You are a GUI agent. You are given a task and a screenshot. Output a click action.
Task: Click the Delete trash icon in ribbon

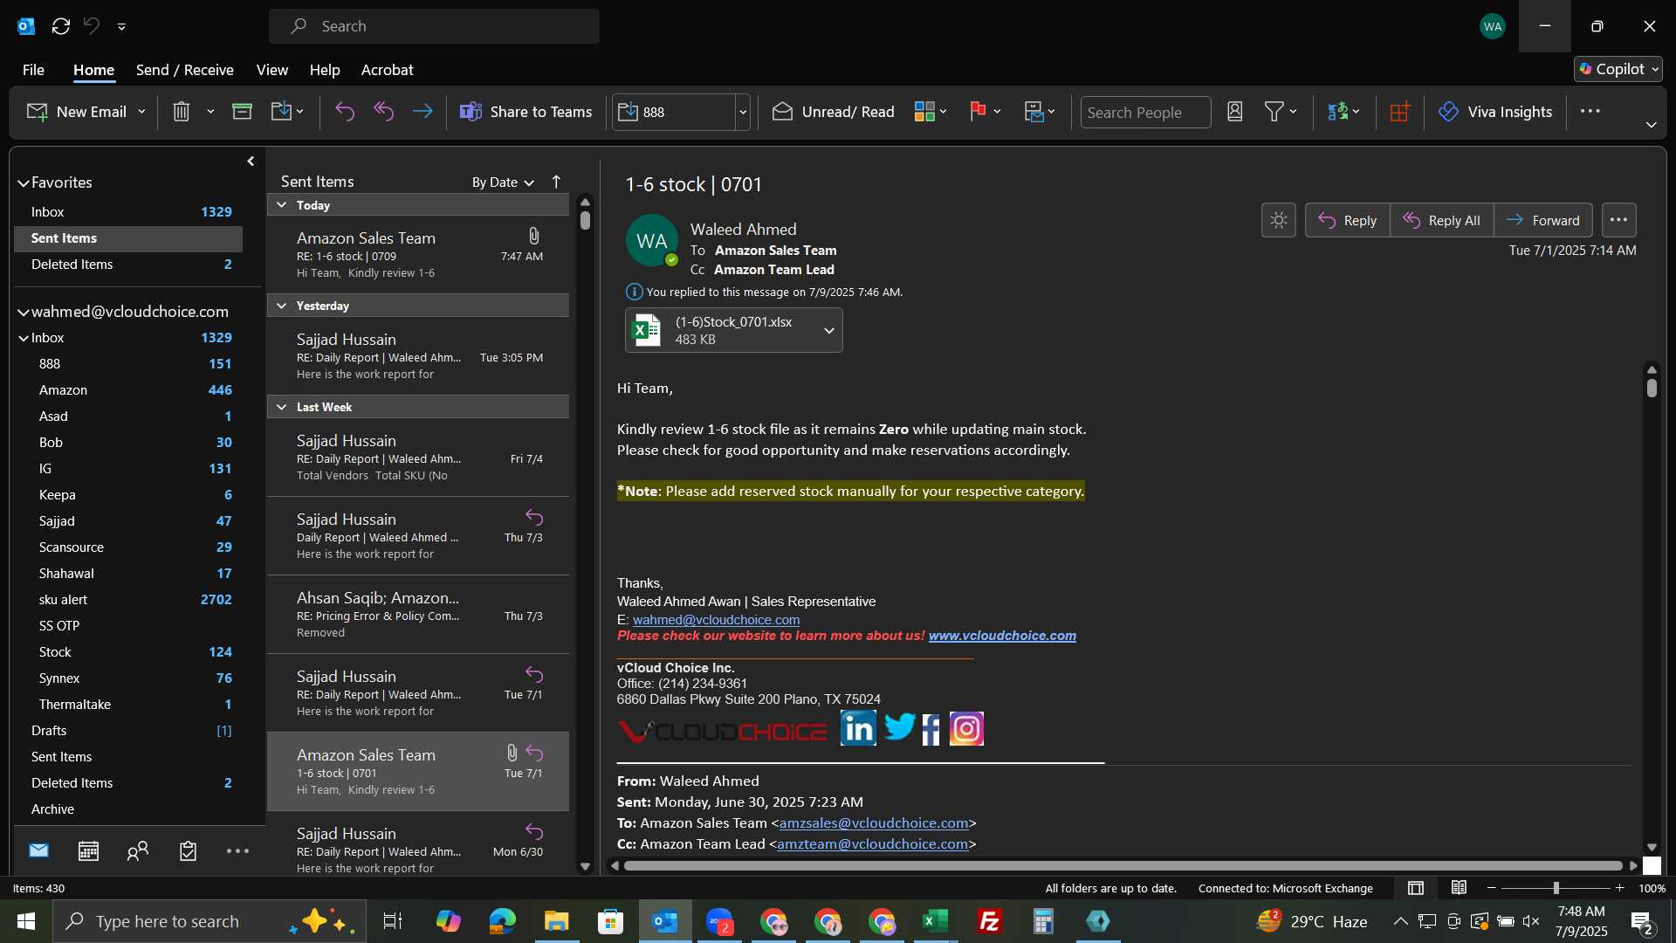point(182,112)
